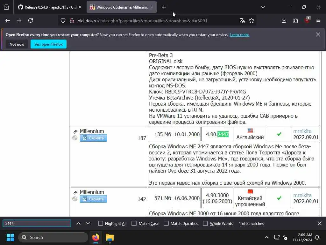Click green checkmark in 4.90.3000 row

pyautogui.click(x=279, y=198)
